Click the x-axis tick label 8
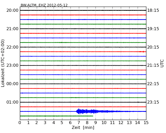This screenshot has width=166, height=133. 87,123
